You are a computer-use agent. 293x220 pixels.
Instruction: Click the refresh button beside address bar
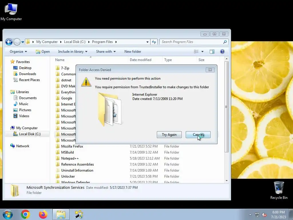[x=154, y=42]
